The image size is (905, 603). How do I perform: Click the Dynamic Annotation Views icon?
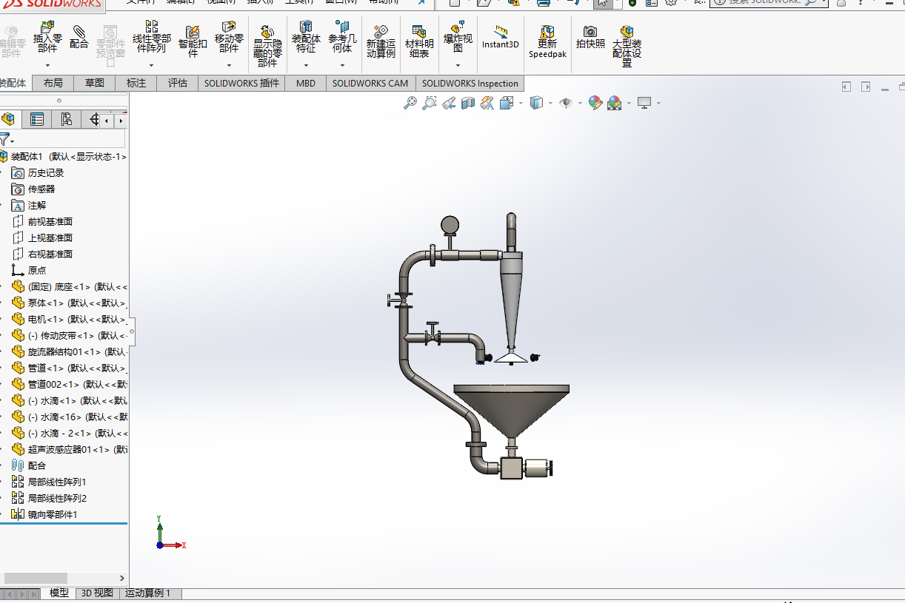pyautogui.click(x=487, y=104)
